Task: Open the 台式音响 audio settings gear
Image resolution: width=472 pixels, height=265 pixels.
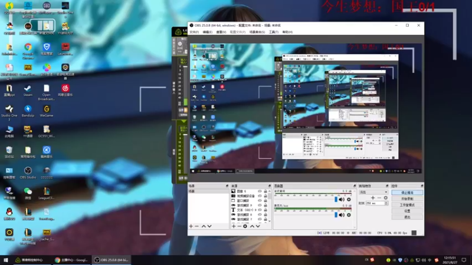Action: [349, 200]
